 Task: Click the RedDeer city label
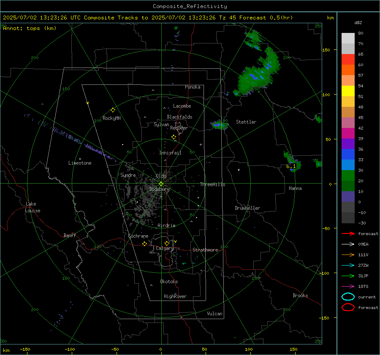point(179,128)
